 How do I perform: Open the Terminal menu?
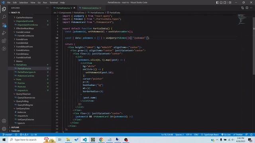pos(53,3)
